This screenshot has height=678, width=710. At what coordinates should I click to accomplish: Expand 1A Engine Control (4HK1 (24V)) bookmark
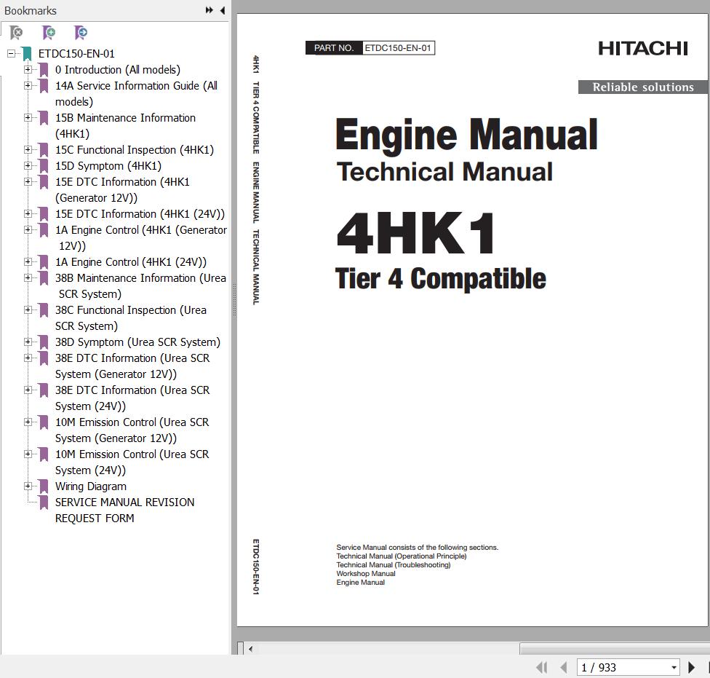point(28,261)
